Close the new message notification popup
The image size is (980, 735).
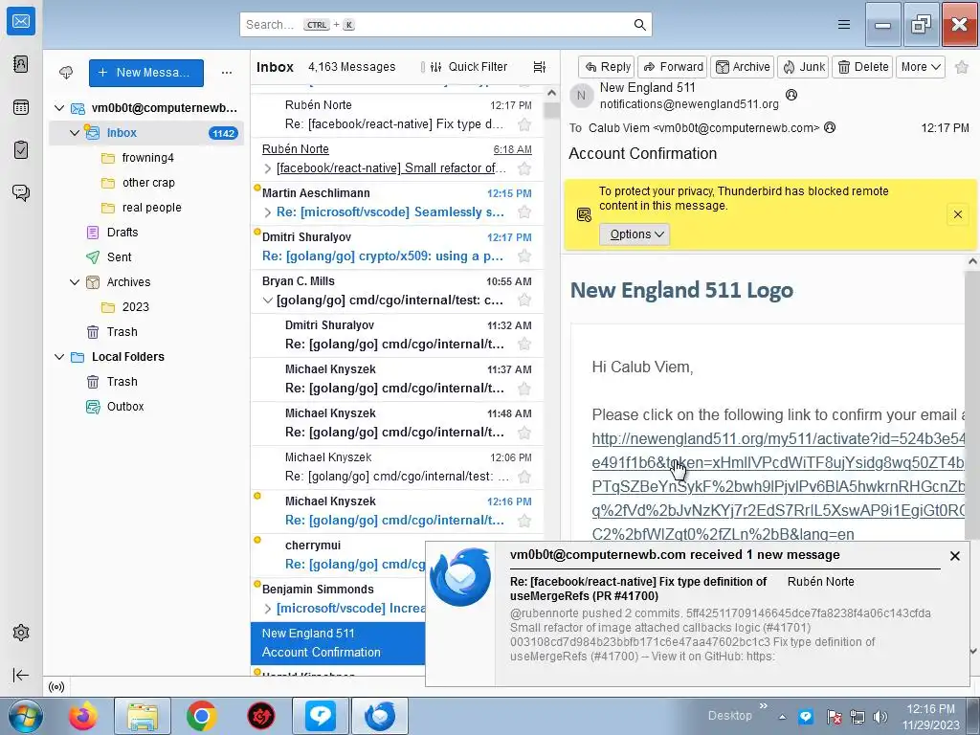954,556
